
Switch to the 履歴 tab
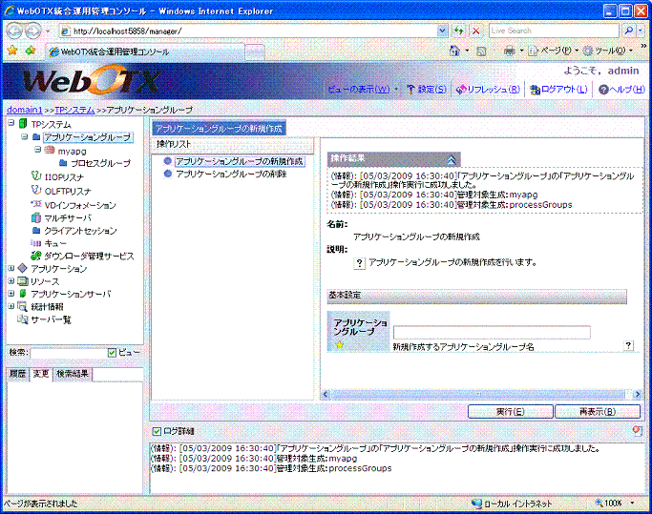click(17, 374)
